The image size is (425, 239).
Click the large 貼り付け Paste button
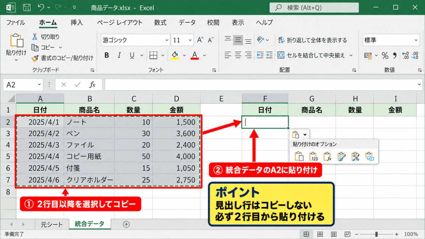tap(16, 48)
